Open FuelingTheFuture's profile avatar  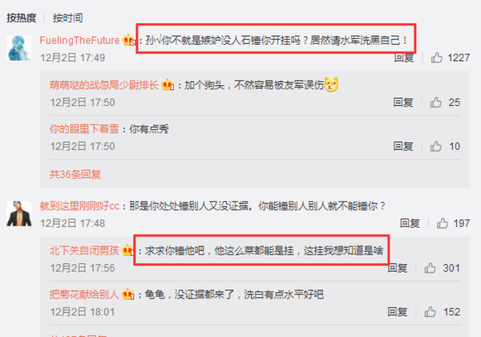(19, 48)
